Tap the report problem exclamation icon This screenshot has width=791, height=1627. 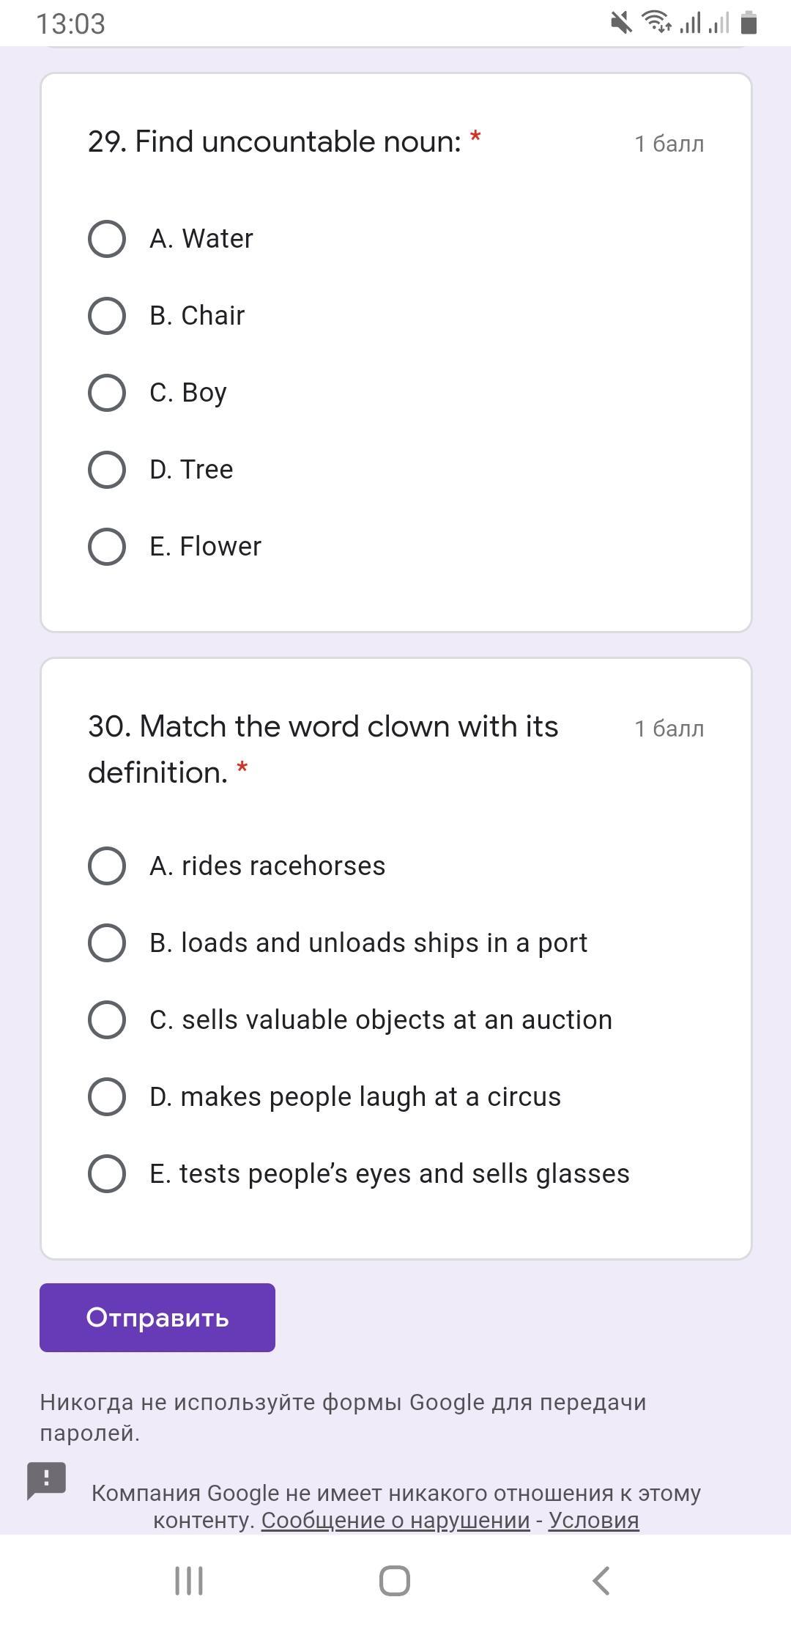coord(46,1480)
